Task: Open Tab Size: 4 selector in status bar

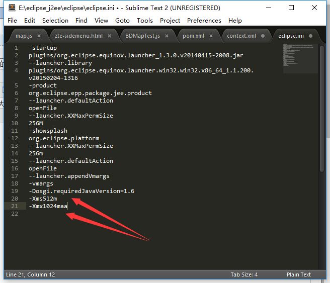Action: point(244,274)
